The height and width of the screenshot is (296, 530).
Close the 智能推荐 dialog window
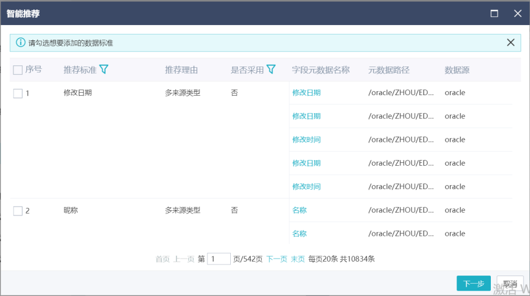point(517,13)
